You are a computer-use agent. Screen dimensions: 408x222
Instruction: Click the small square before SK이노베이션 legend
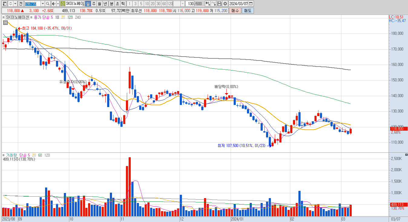[4, 18]
